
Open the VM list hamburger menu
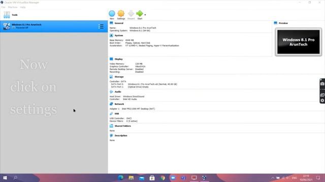101,26
